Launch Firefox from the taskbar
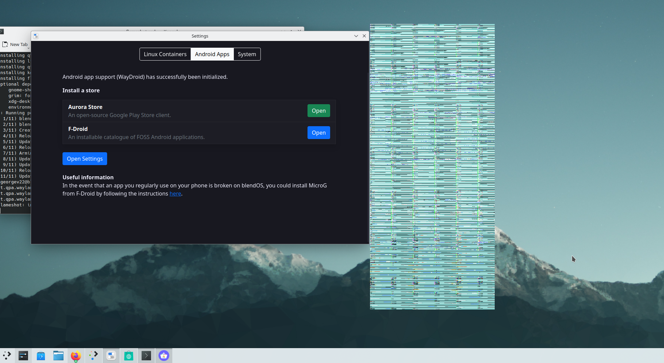Viewport: 664px width, 363px height. [x=76, y=356]
